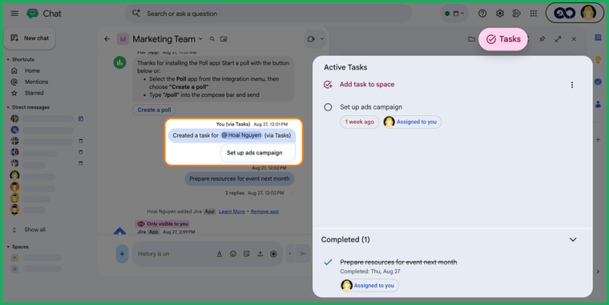Record a video message
Screen dimensions: 609x305
(x=273, y=254)
